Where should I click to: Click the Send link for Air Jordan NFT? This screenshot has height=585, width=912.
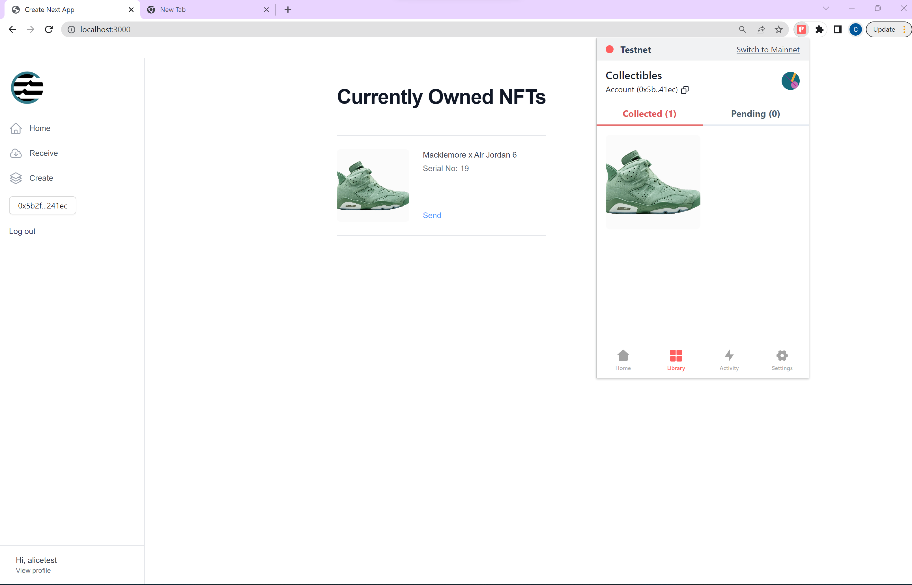click(432, 215)
